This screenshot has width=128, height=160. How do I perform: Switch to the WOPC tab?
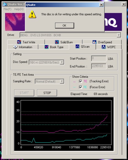click(x=109, y=47)
